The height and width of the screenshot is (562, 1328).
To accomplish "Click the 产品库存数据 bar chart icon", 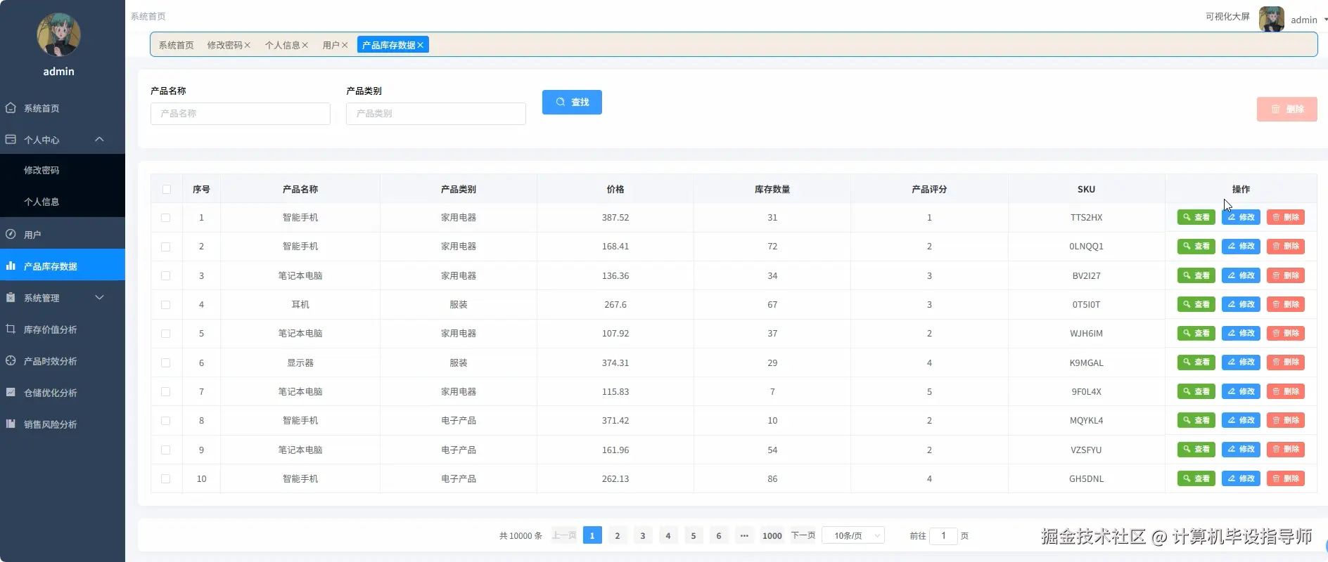I will point(11,266).
